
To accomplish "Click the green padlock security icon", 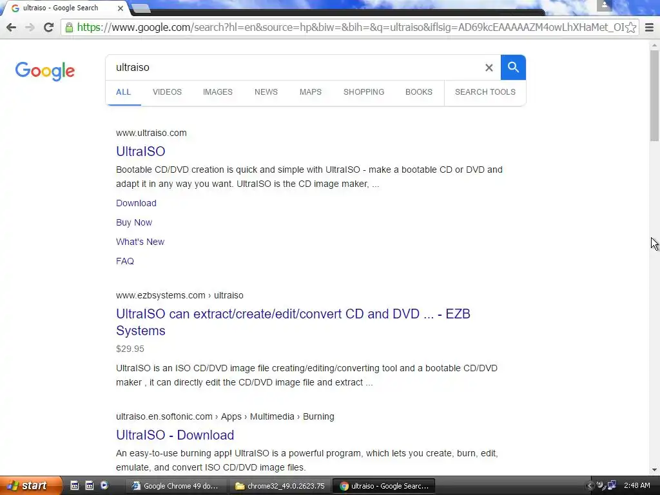I will 69,27.
